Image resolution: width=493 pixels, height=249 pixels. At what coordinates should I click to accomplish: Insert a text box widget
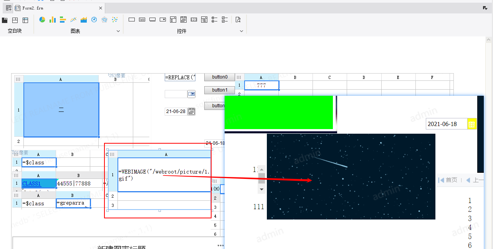[x=132, y=20]
